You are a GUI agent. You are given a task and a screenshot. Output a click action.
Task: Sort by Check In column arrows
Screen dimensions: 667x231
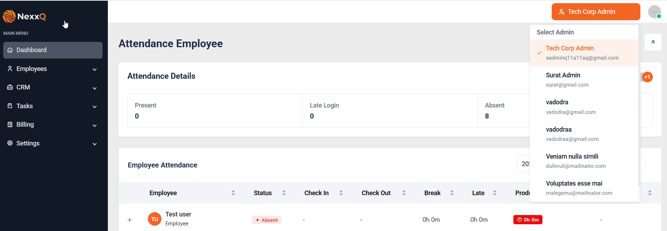click(341, 193)
